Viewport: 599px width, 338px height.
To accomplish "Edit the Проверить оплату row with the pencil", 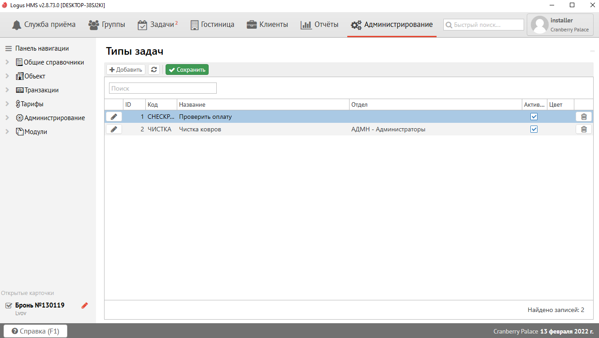I will (114, 117).
